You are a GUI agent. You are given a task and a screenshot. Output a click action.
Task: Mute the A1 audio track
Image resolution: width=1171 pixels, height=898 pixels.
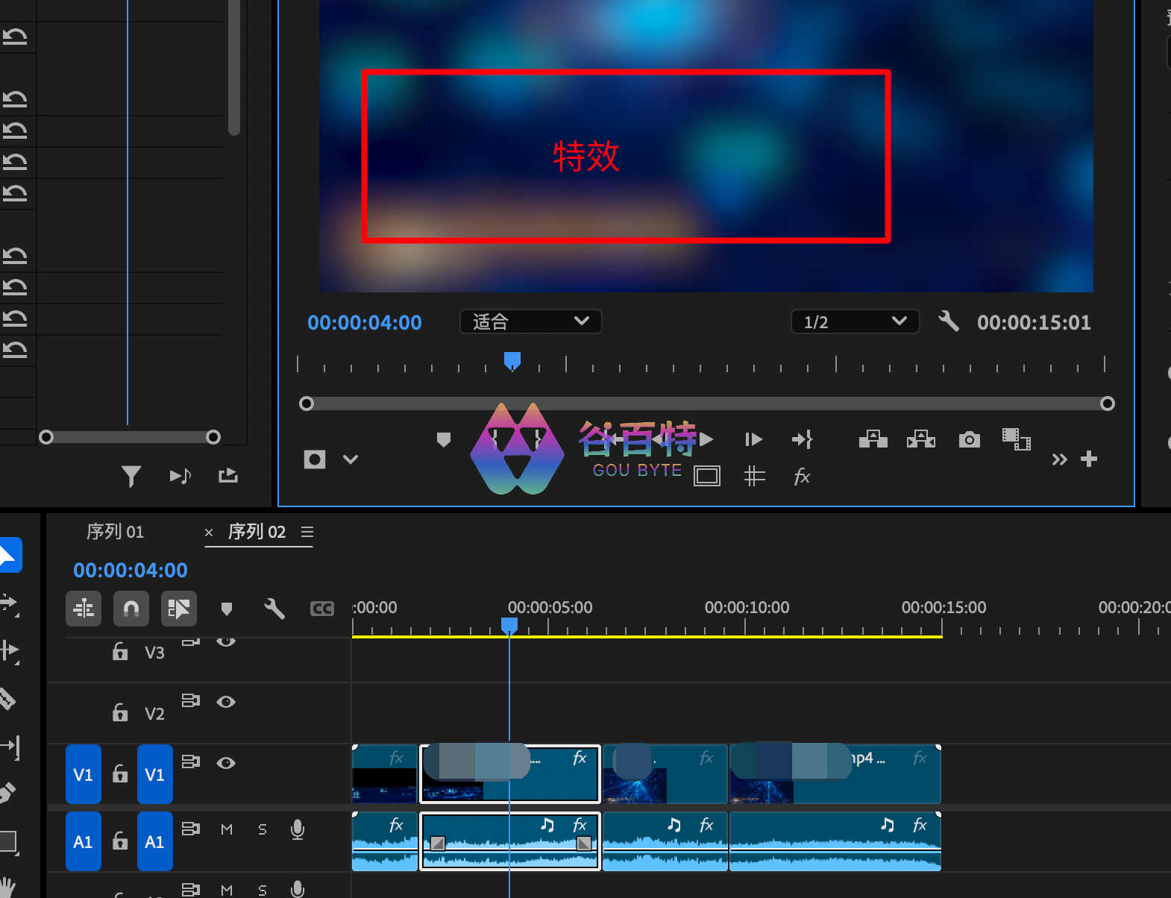coord(227,829)
